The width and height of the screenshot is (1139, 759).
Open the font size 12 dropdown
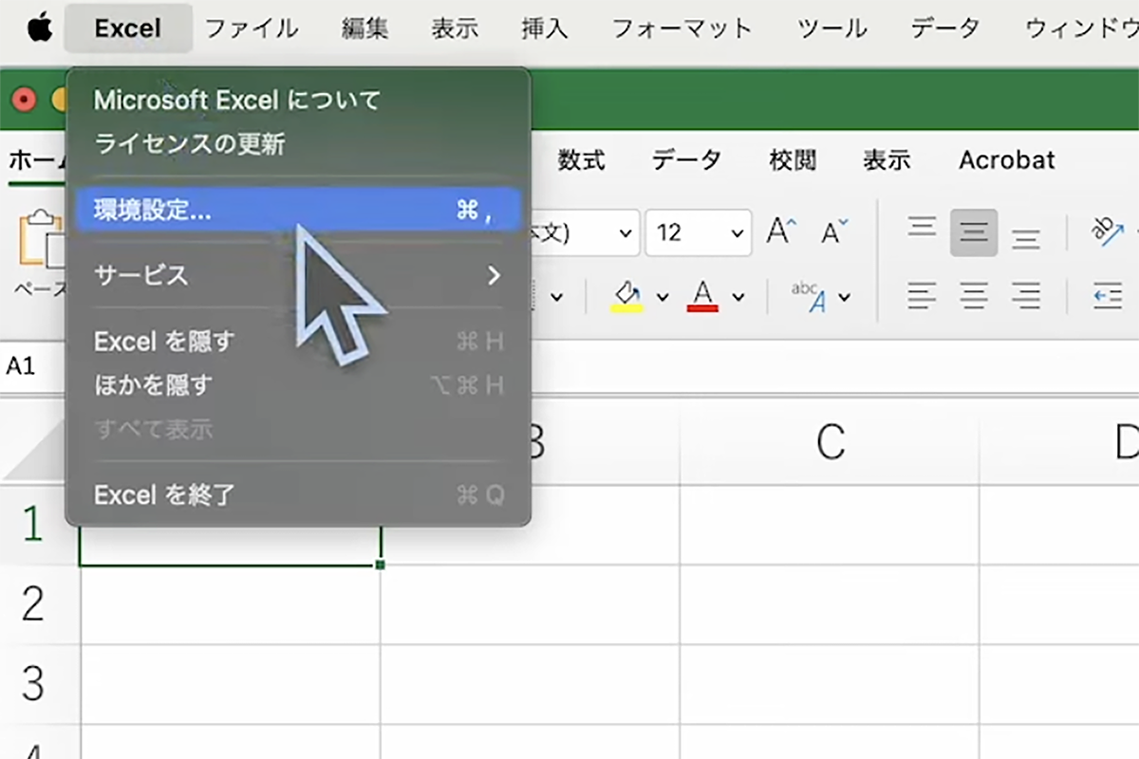(x=737, y=233)
